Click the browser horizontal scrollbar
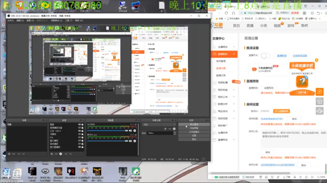The height and width of the screenshot is (183, 327). point(250,173)
